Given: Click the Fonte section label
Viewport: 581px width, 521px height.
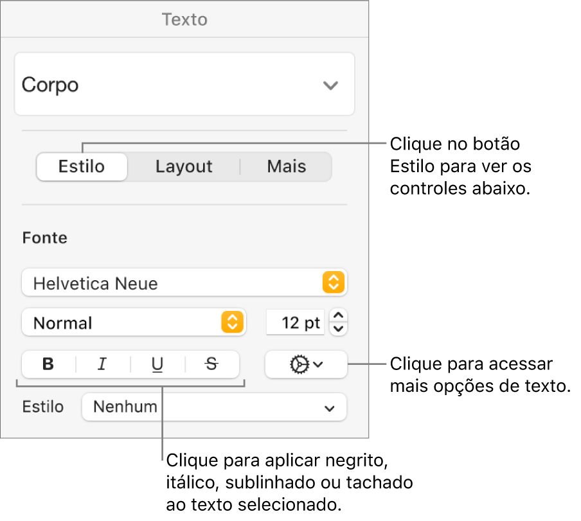Looking at the screenshot, I should coord(45,238).
